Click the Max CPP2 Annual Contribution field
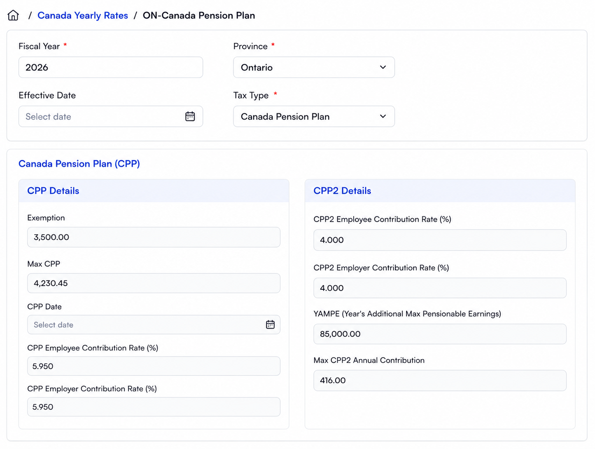 coord(440,381)
